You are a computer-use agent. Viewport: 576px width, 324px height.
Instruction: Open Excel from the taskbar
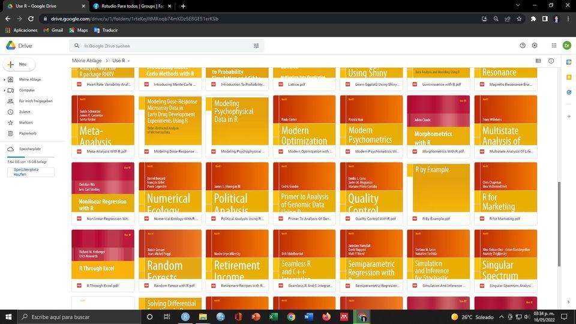coord(274,317)
